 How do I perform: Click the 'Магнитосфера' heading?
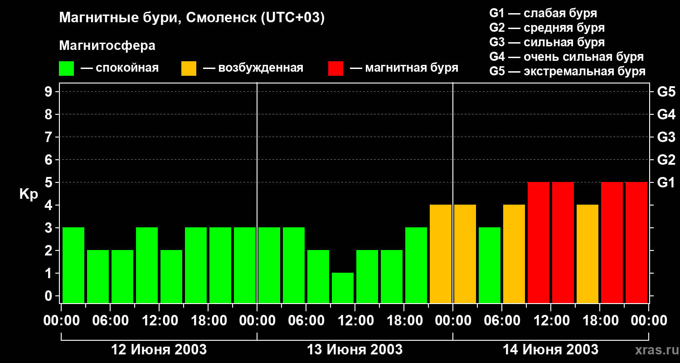click(x=107, y=46)
